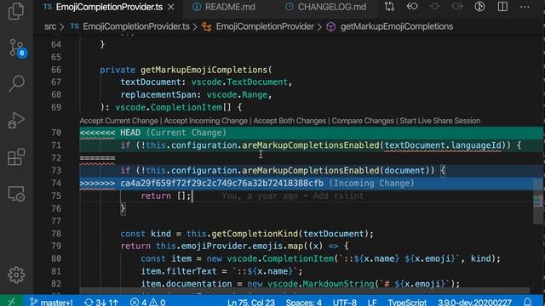Open the Extensions view

click(16, 156)
